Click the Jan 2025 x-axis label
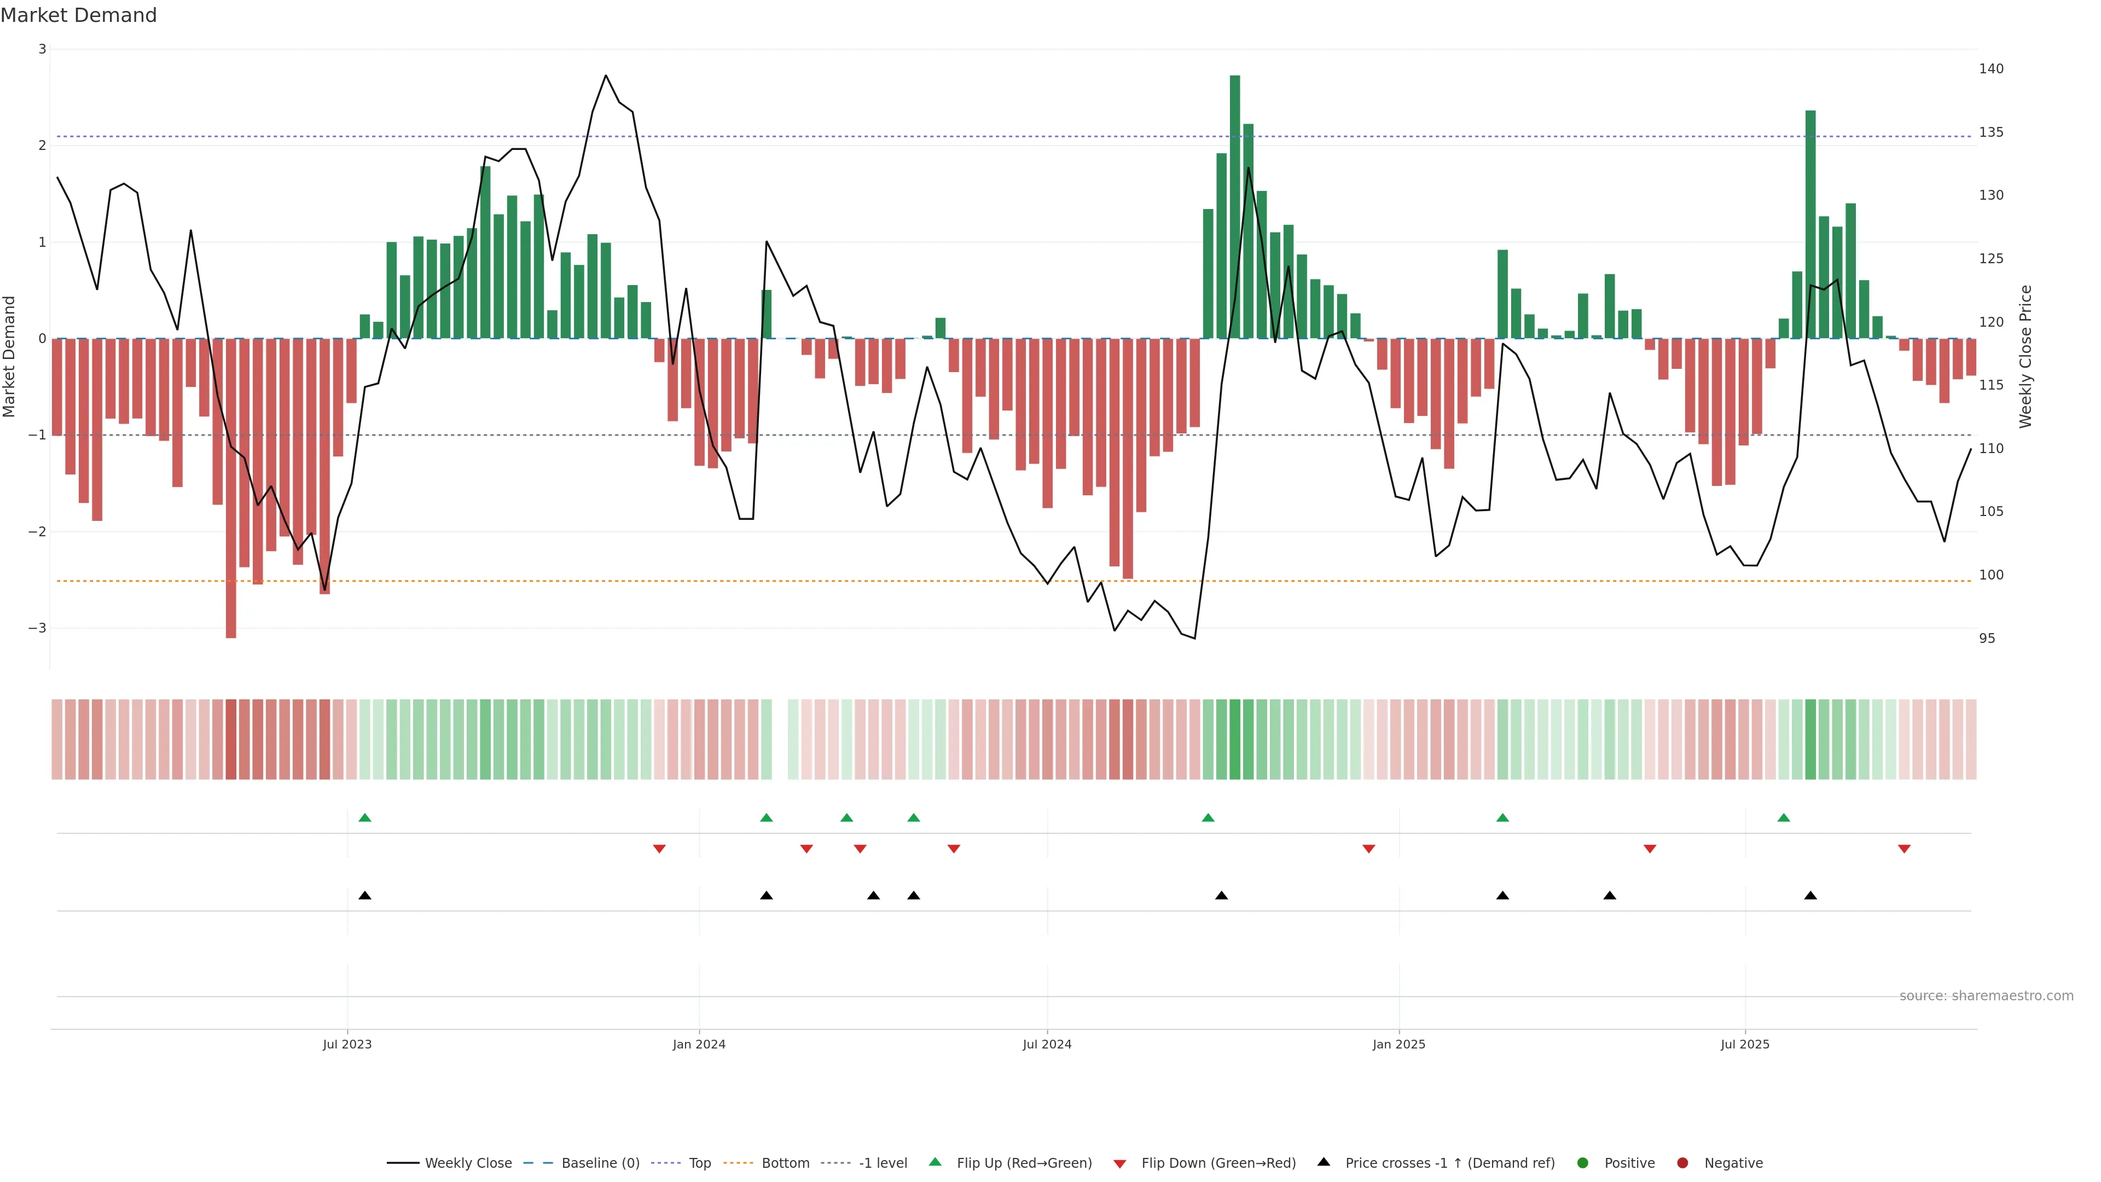Image resolution: width=2101 pixels, height=1182 pixels. point(1399,1044)
